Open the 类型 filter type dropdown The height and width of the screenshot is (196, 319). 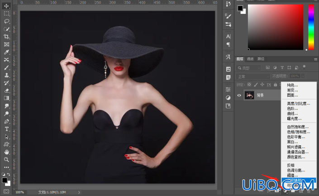tap(248, 68)
